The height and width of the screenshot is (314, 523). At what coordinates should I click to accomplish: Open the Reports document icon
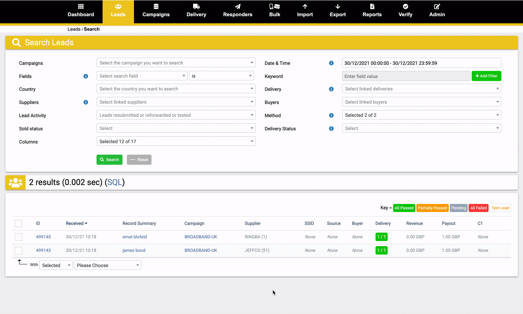click(372, 6)
